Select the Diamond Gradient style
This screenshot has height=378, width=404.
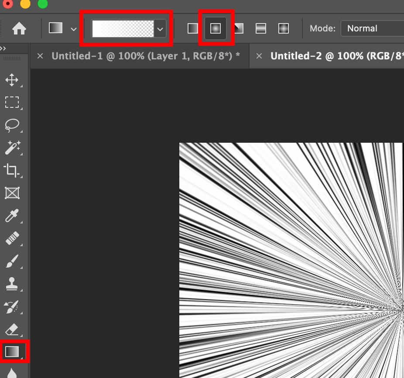click(284, 28)
